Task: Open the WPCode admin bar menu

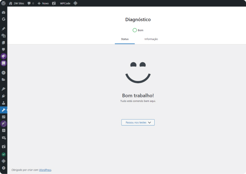Action: [x=65, y=3]
